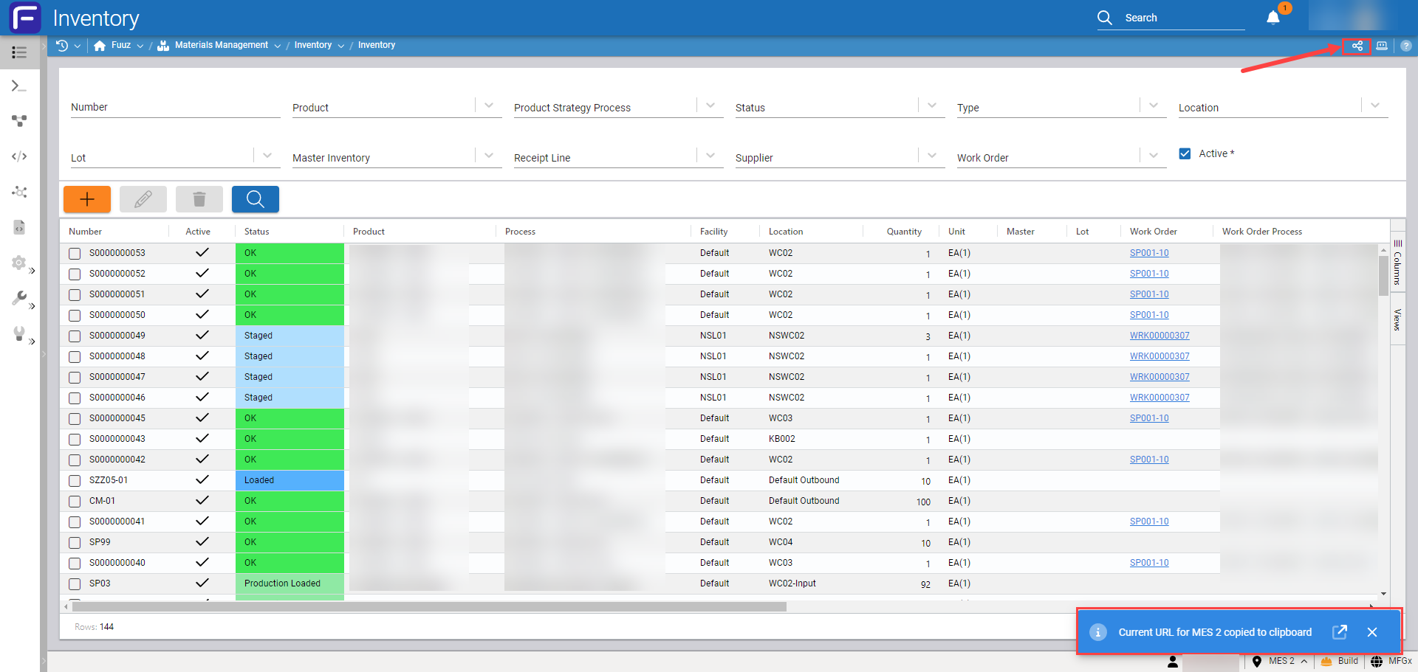The image size is (1418, 672).
Task: Click the trash delete button
Action: [x=199, y=199]
